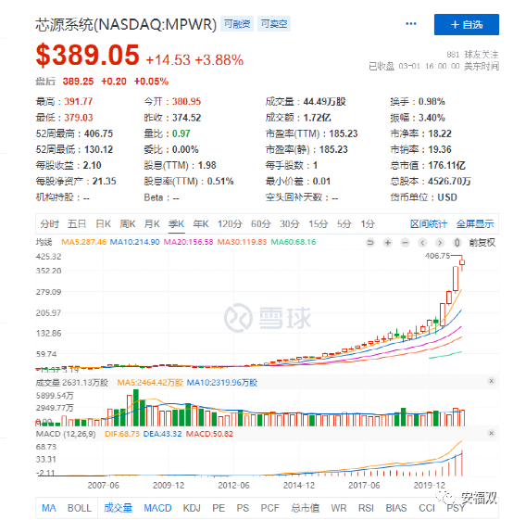Toggle the MA indicator

point(49,508)
